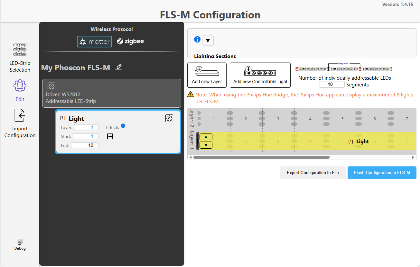Viewport: 420px width, 267px height.
Task: Select Zigbee wireless protocol
Action: 130,42
